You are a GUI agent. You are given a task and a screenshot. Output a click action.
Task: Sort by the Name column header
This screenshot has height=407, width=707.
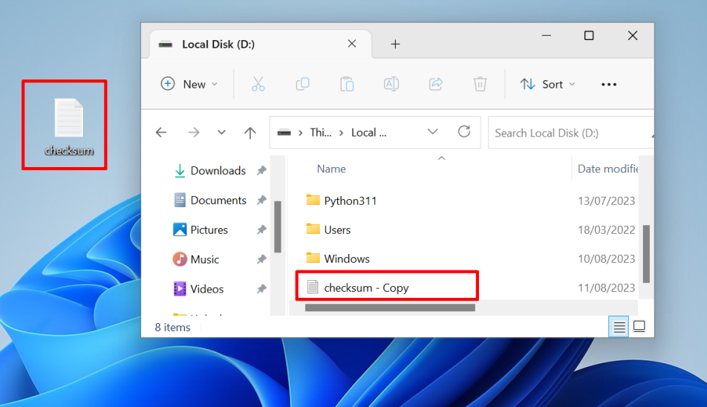tap(331, 169)
